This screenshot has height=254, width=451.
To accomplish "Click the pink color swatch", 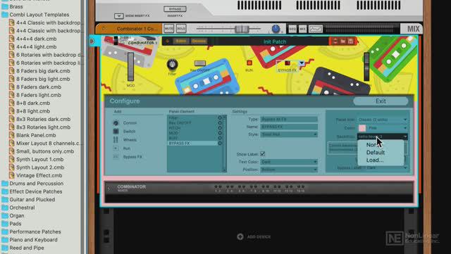I will pyautogui.click(x=362, y=128).
